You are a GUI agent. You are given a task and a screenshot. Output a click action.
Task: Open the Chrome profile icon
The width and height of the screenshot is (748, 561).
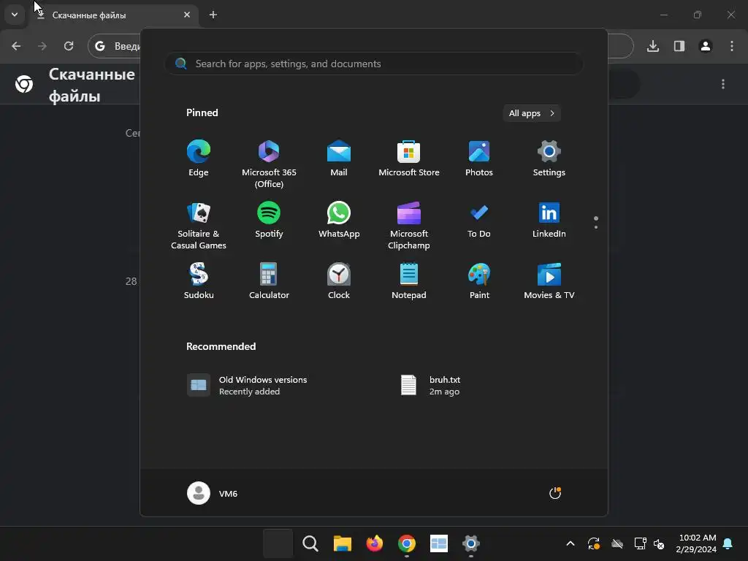point(706,46)
